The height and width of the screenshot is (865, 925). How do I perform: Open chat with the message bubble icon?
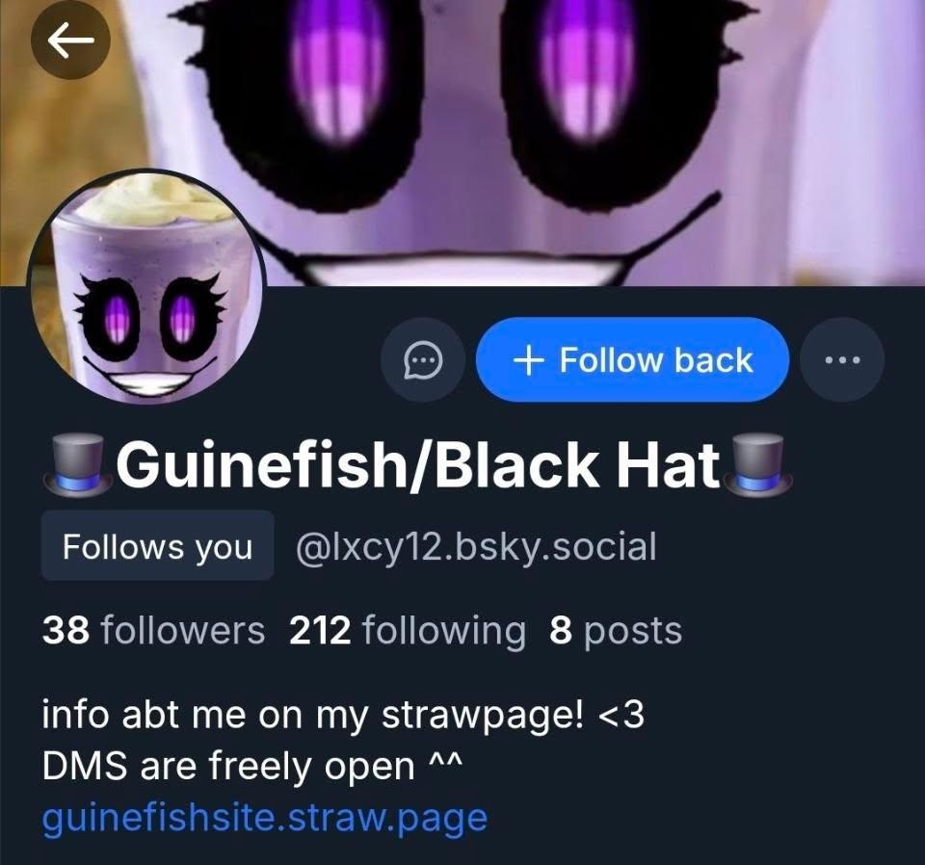point(423,359)
